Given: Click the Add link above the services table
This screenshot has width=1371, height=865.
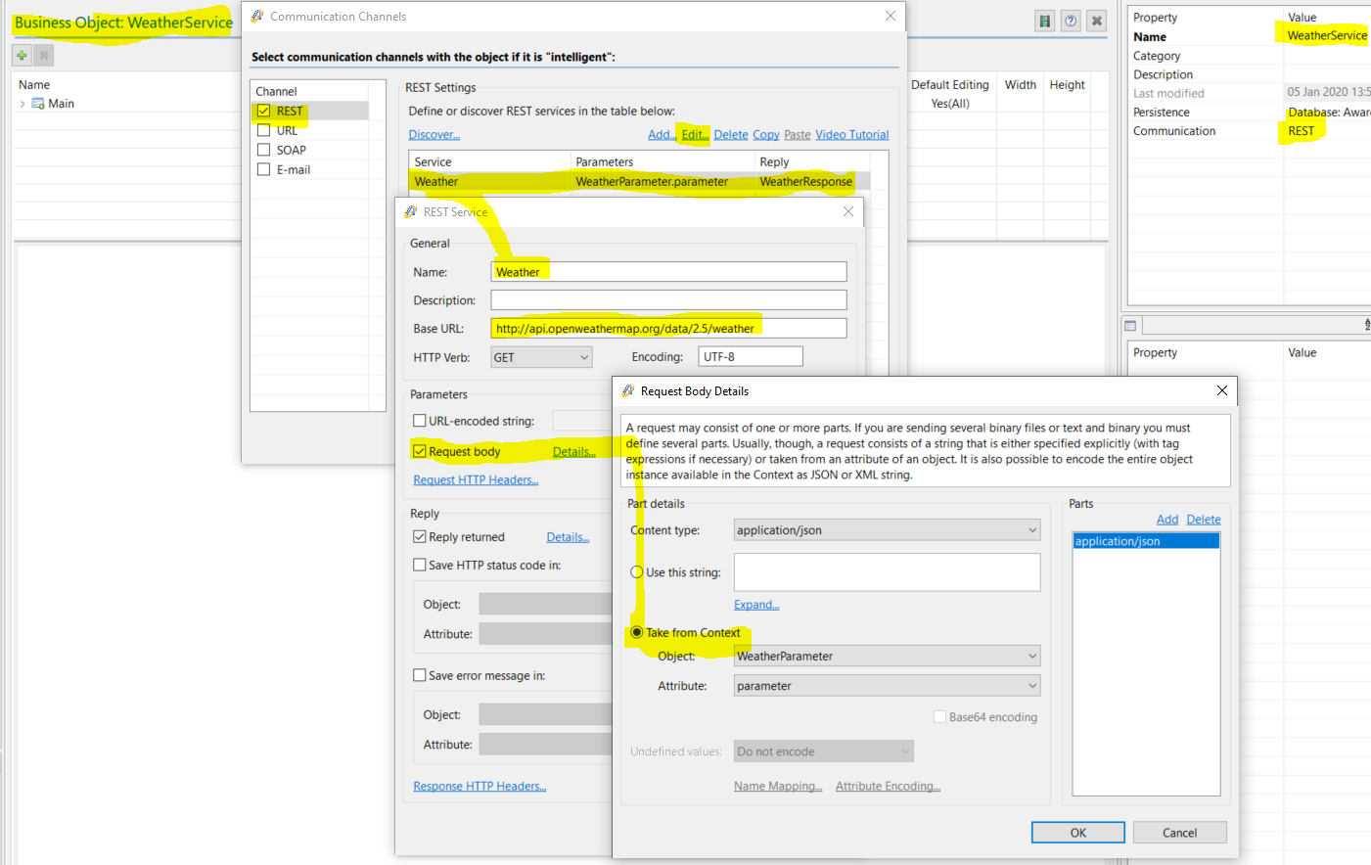Looking at the screenshot, I should (x=662, y=135).
